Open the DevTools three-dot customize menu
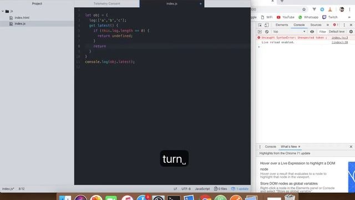Image resolution: width=355 pixels, height=200 pixels. coord(344,25)
